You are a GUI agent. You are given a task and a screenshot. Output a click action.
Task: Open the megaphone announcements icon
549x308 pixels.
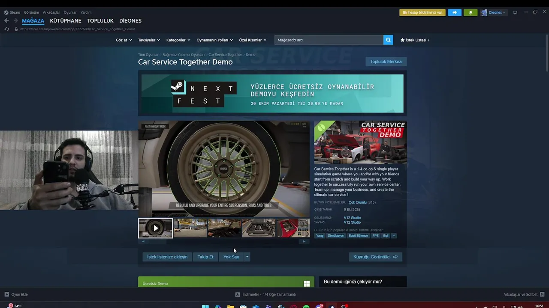coord(454,12)
